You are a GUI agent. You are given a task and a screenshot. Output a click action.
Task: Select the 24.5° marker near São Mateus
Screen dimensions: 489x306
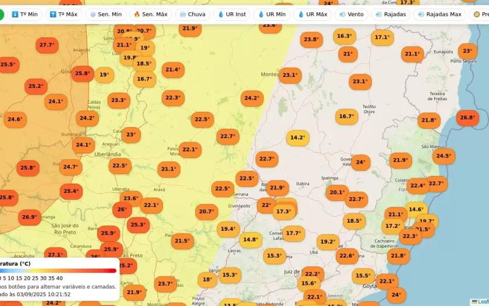pyautogui.click(x=444, y=156)
